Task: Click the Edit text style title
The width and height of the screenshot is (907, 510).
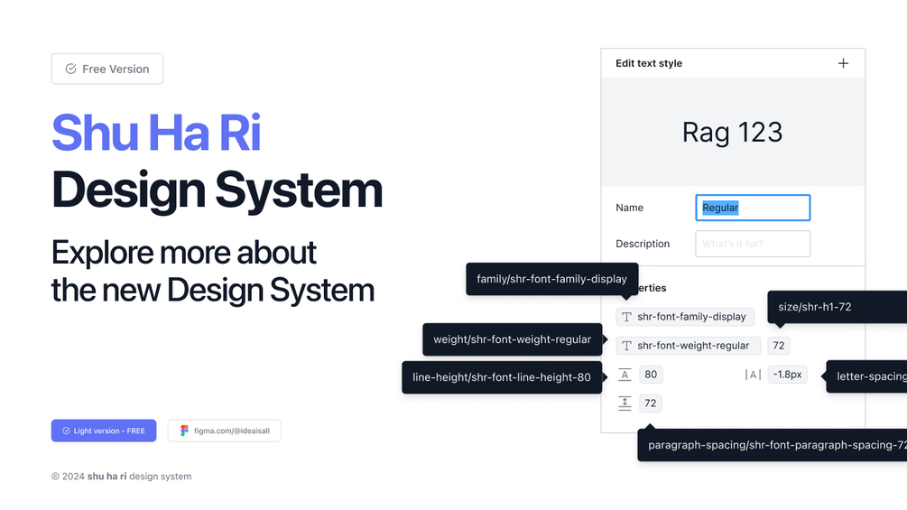Action: 648,63
